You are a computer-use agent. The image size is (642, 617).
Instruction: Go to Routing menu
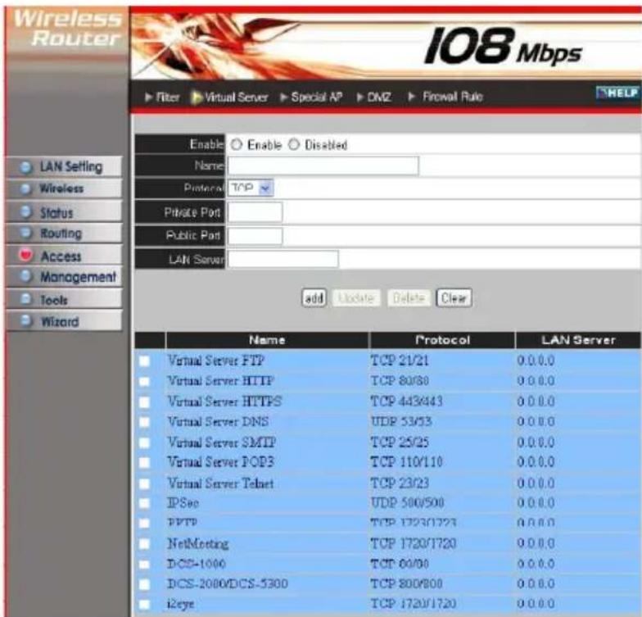tap(64, 233)
